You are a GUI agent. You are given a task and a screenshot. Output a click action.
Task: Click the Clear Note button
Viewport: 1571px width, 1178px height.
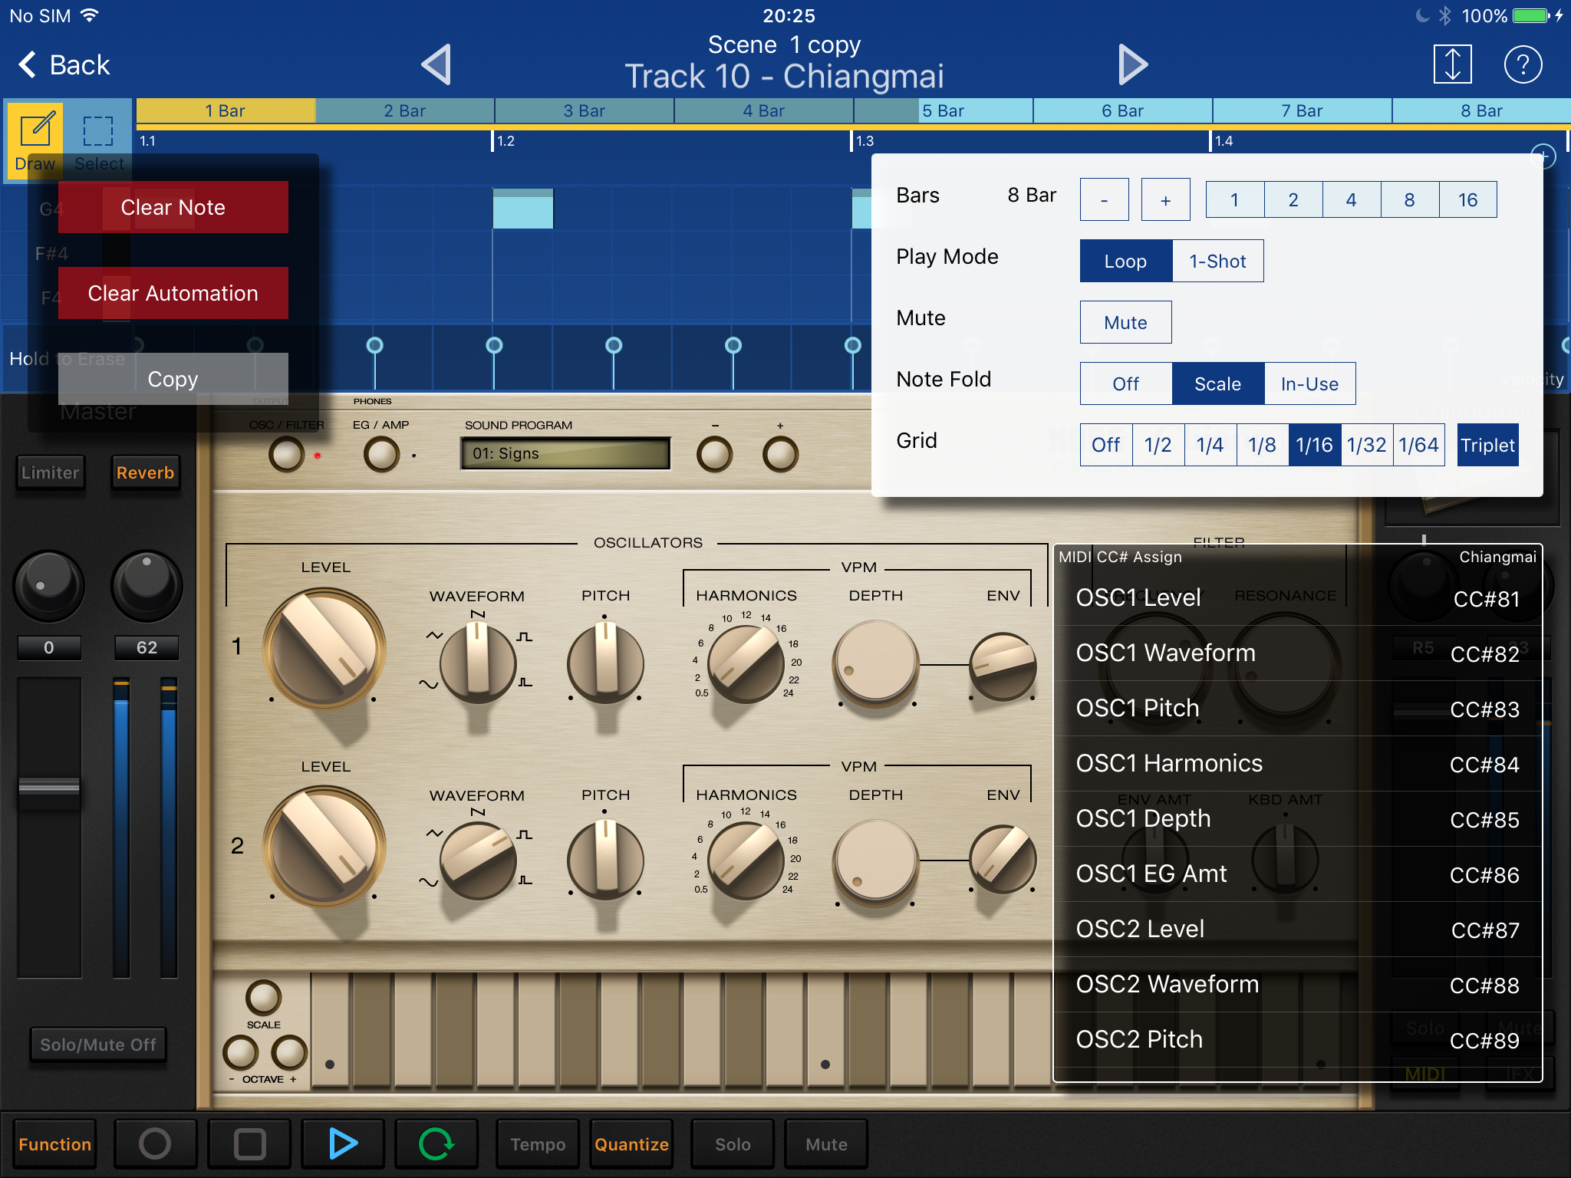(x=173, y=207)
